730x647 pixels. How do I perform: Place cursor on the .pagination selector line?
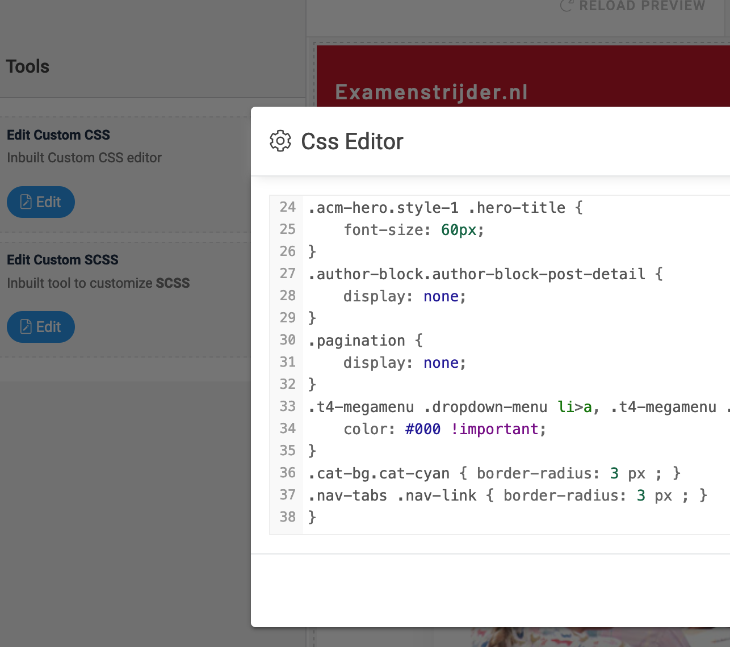pos(366,341)
